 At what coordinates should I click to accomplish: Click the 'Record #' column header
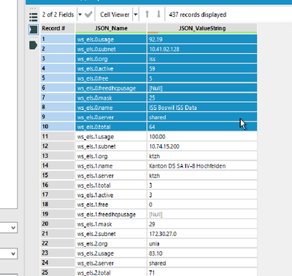[x=58, y=28]
